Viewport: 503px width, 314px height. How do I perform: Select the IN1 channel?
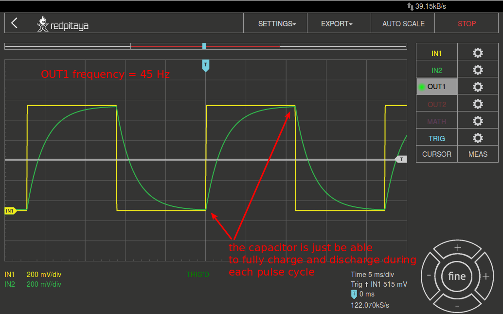436,53
